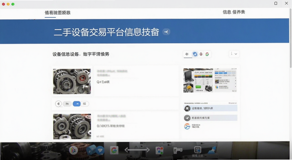
Task: Open the first gear listing thumbnail
Action: [x=72, y=81]
